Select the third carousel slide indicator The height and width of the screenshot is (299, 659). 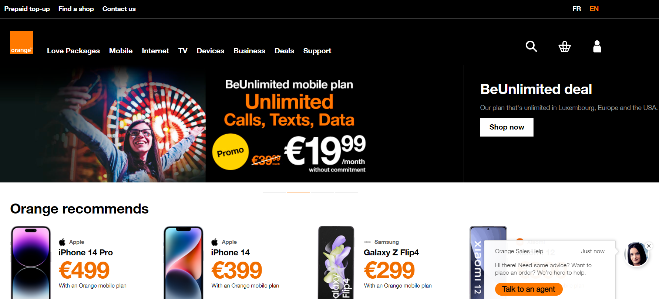pyautogui.click(x=323, y=192)
